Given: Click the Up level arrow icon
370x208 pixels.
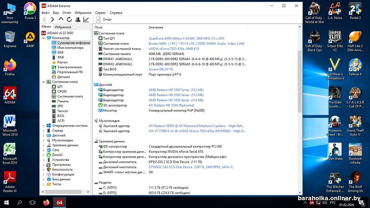Looking at the screenshot, I should (61, 19).
